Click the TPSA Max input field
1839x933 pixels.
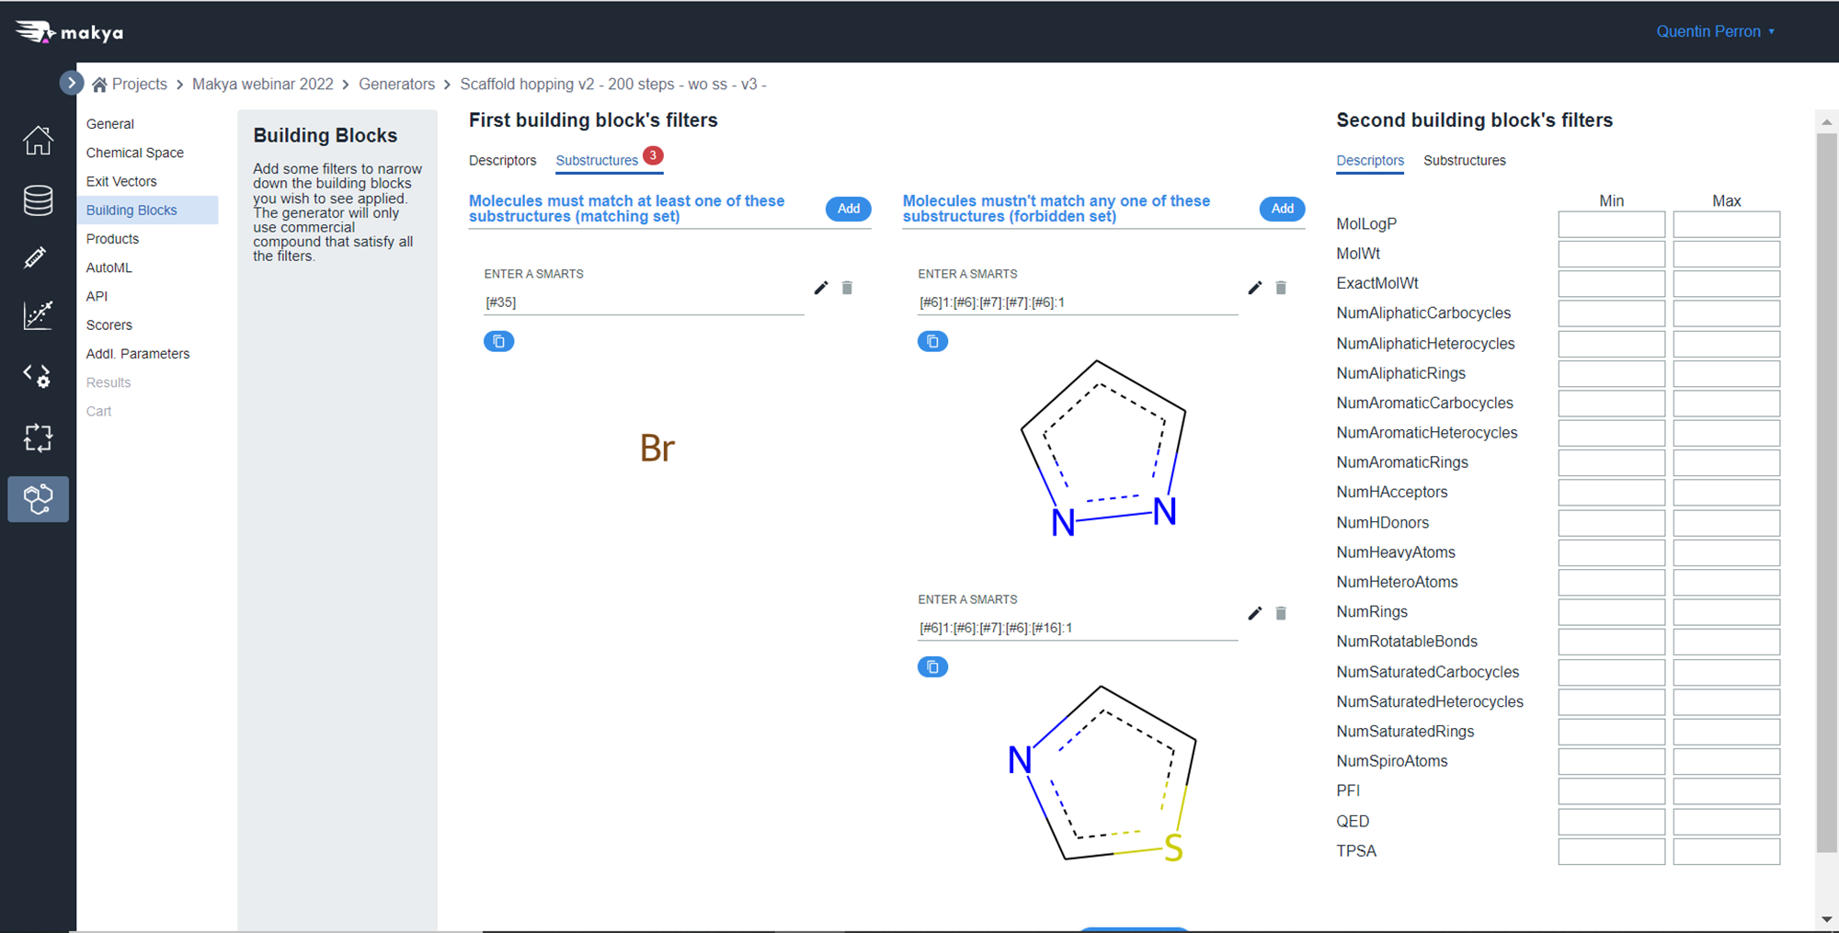pos(1726,851)
